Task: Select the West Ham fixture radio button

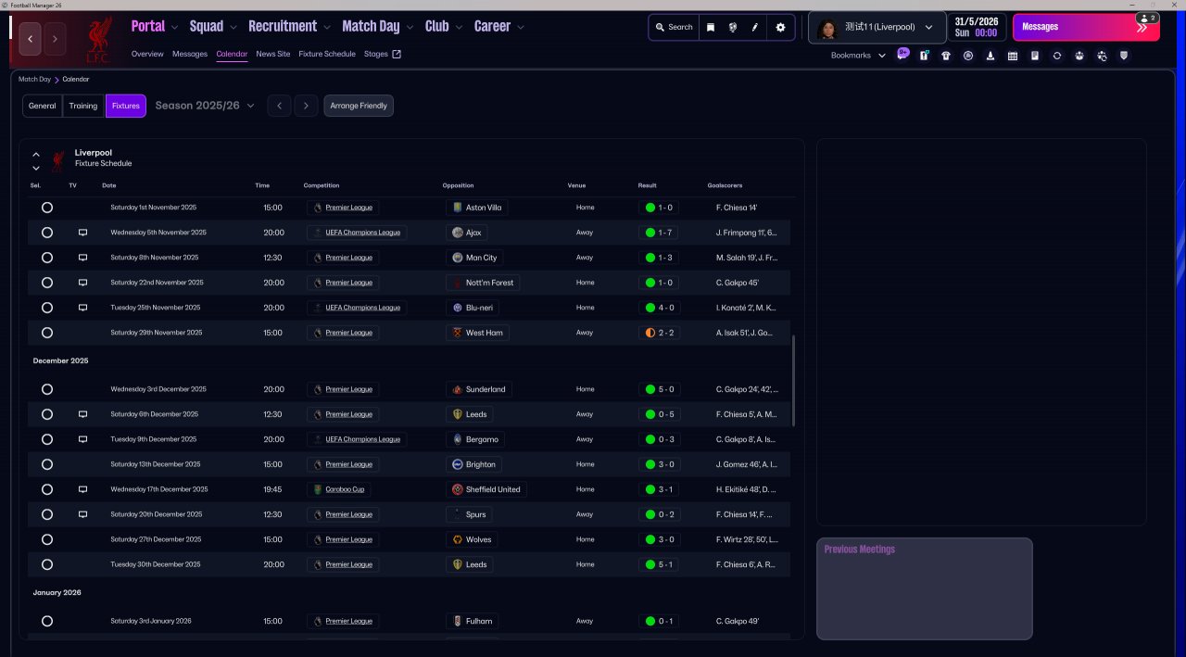Action: 47,333
